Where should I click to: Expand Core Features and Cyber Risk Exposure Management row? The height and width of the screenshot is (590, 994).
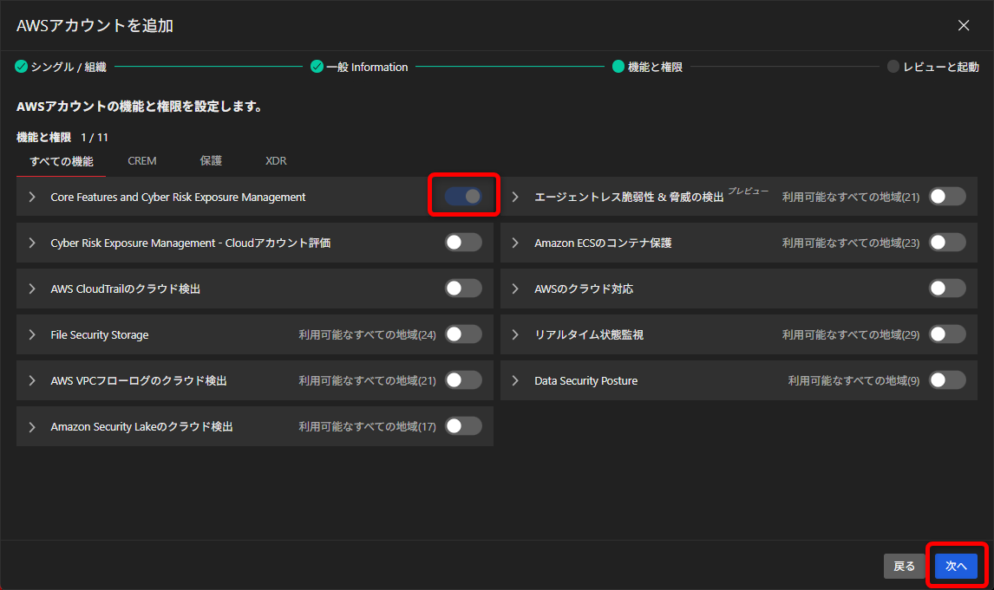tap(32, 197)
